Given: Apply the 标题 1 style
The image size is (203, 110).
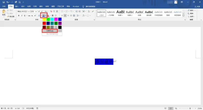Looking at the screenshot, I should (x=120, y=13).
